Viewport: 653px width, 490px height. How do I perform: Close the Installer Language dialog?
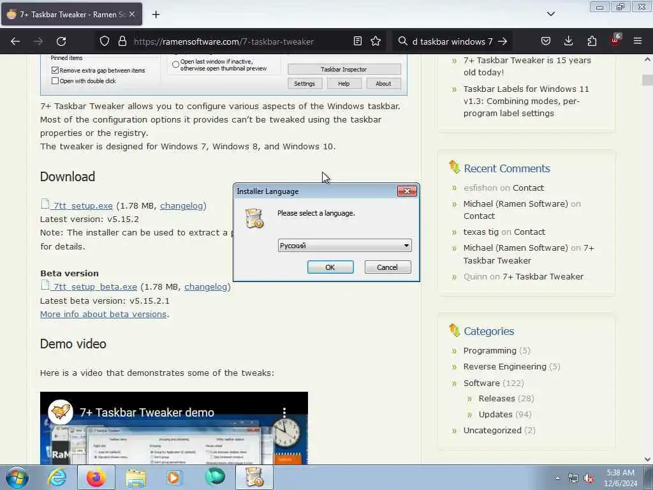click(x=407, y=191)
